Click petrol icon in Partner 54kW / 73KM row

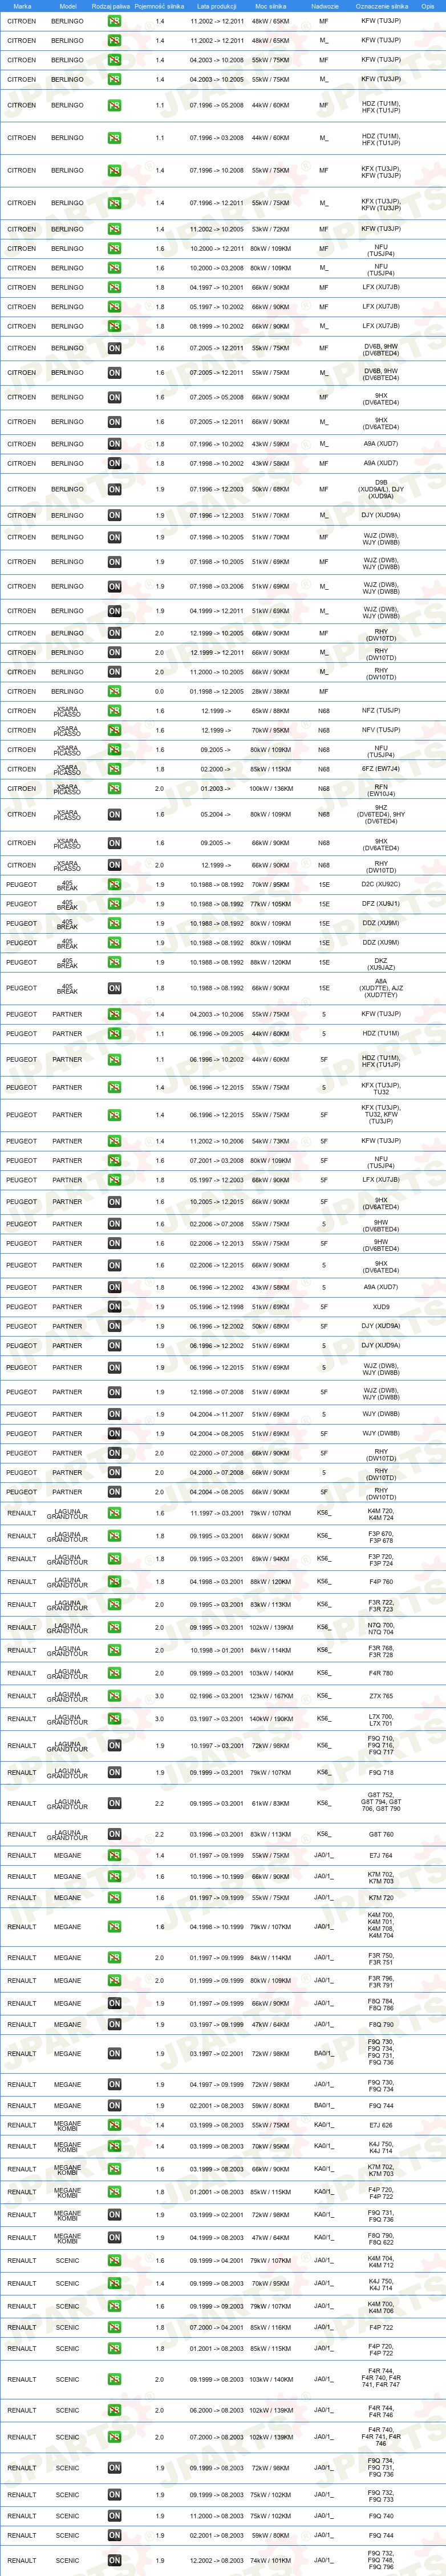(115, 1141)
